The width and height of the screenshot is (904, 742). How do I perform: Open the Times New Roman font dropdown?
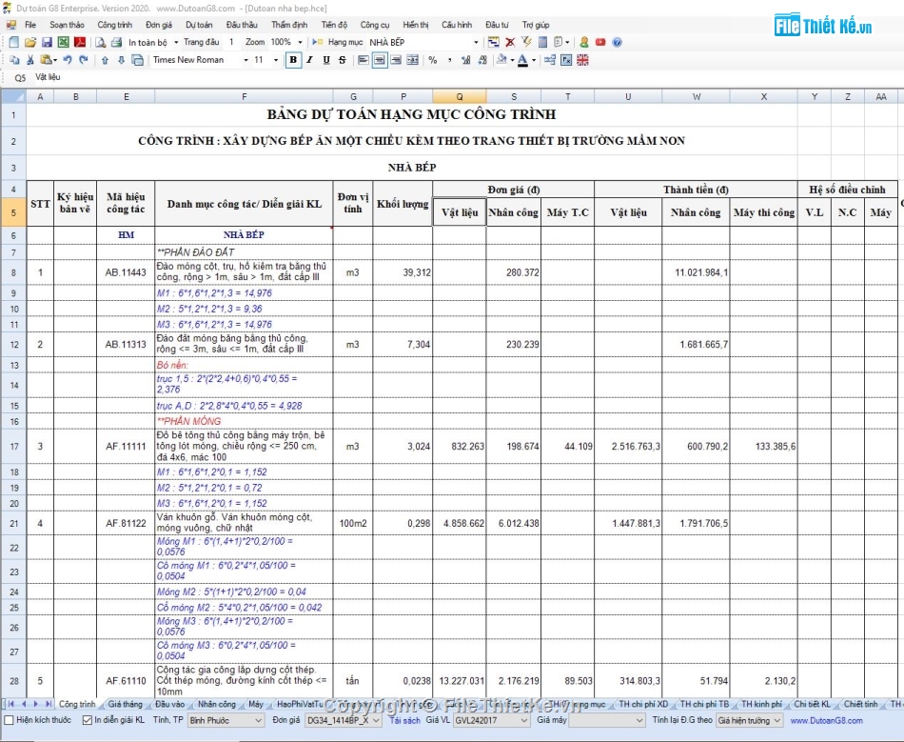246,60
